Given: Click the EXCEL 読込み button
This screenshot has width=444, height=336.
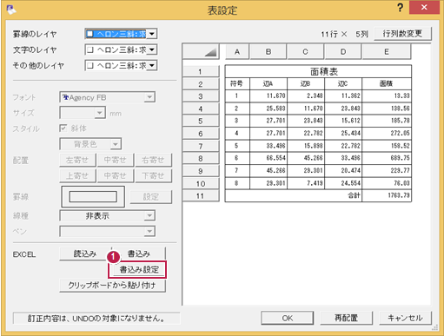Looking at the screenshot, I should (85, 254).
